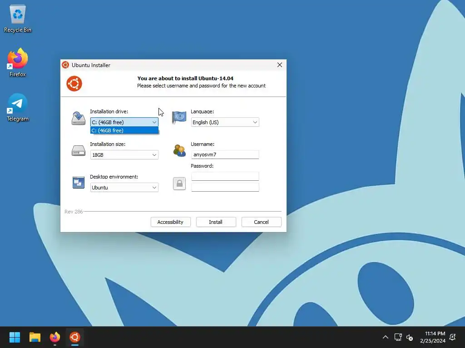The height and width of the screenshot is (348, 465).
Task: Click the installation drive icon
Action: pyautogui.click(x=78, y=118)
